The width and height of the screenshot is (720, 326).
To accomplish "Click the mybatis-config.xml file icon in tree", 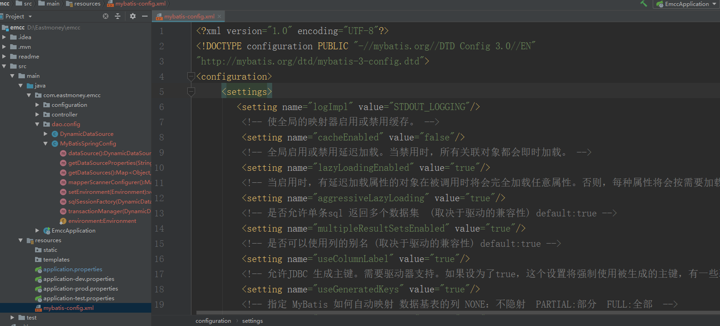I will (39, 308).
